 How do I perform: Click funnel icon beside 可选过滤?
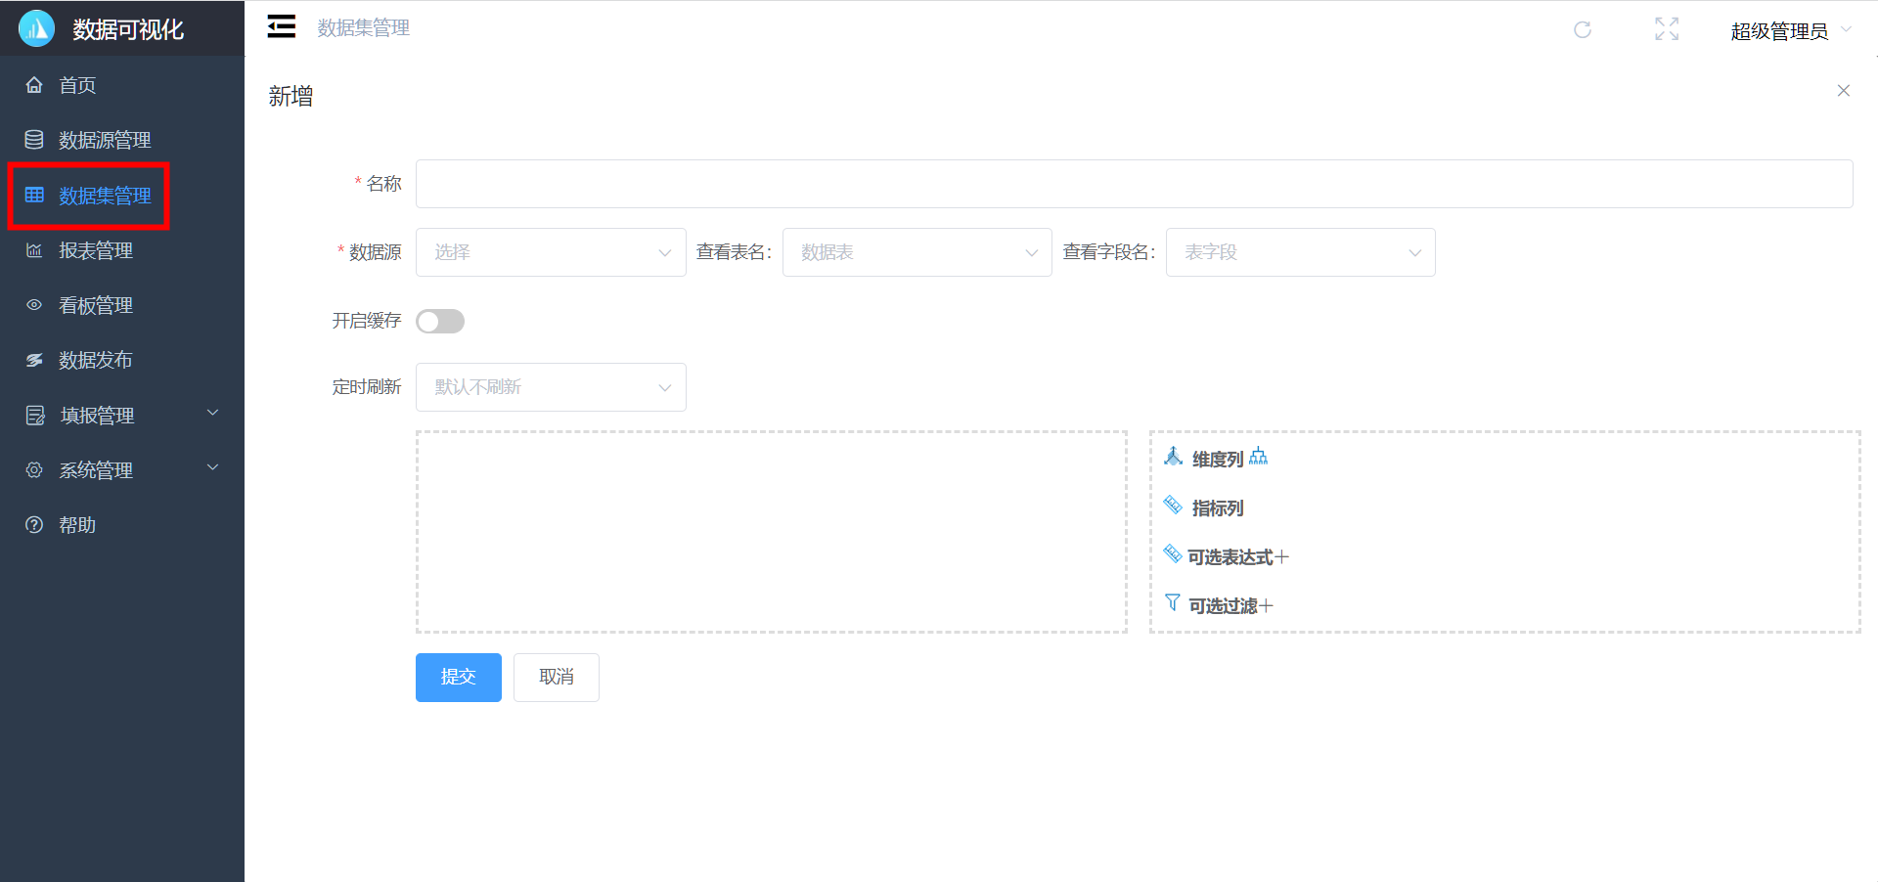coord(1173,602)
